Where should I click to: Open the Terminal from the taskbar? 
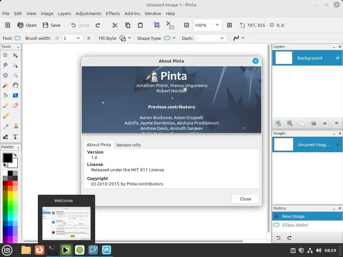[53, 250]
